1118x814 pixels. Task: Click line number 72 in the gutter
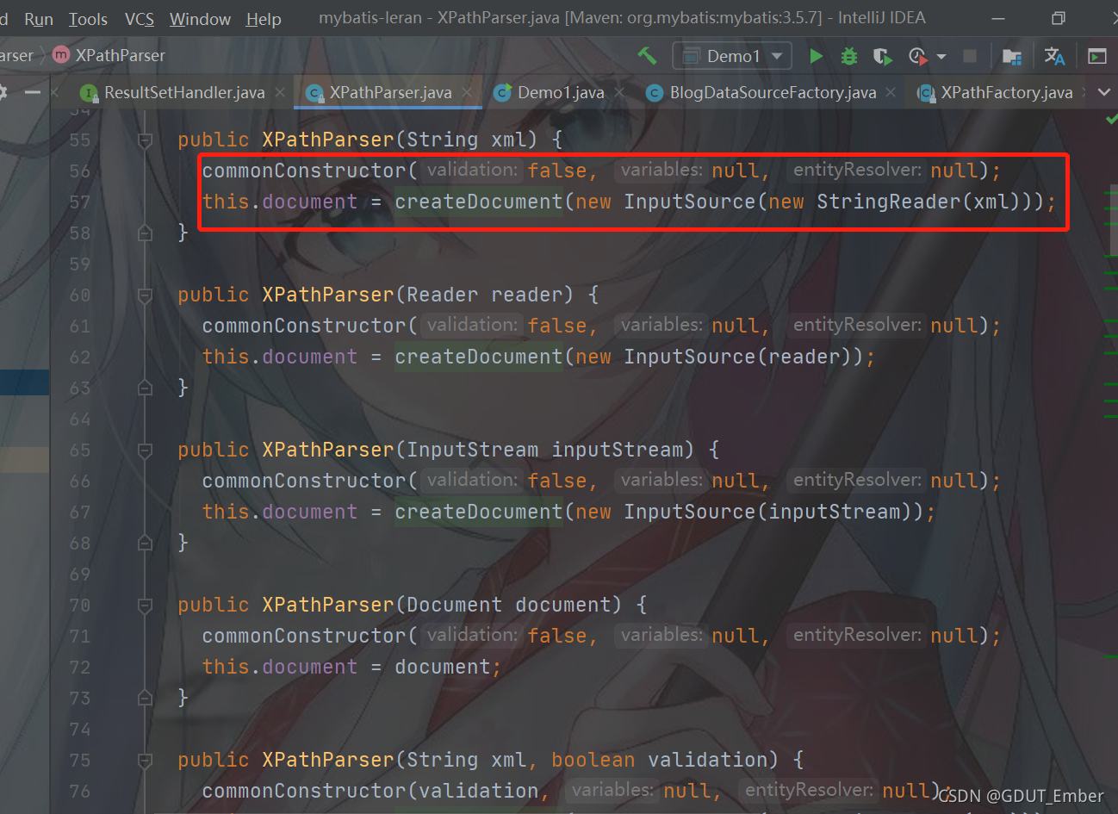[x=80, y=668]
